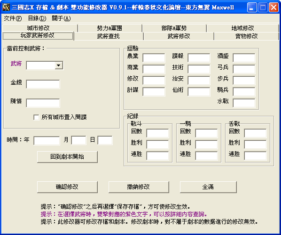Click the 撤銷修改 button
This screenshot has width=281, height=235.
pos(139,187)
